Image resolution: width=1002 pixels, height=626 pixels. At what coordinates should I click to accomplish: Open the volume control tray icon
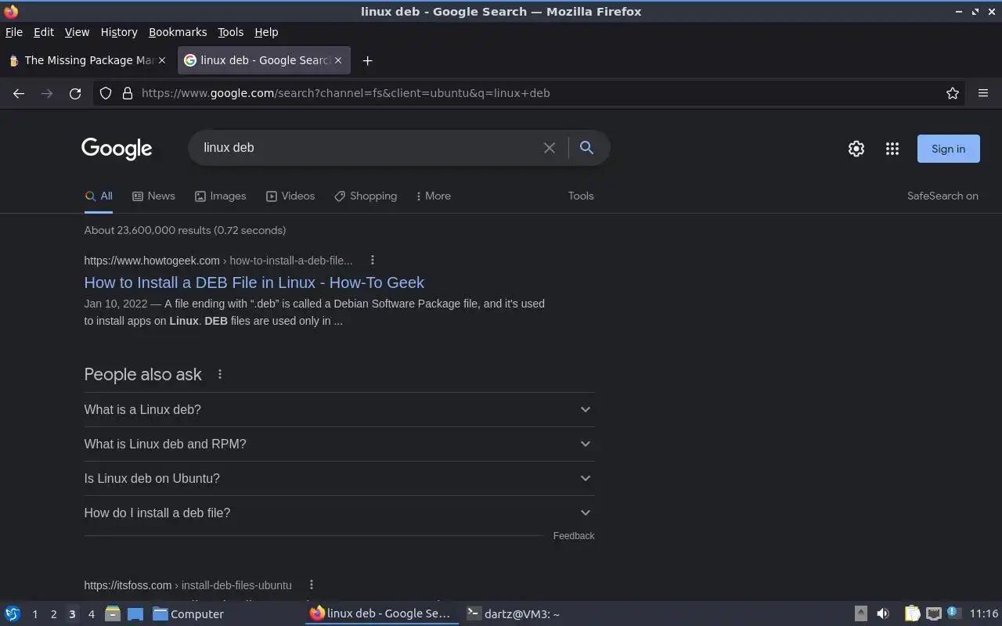pos(883,613)
